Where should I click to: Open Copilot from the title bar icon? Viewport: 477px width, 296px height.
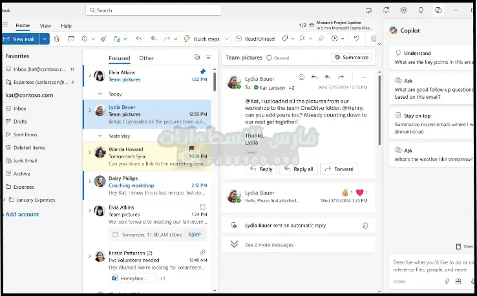[438, 10]
